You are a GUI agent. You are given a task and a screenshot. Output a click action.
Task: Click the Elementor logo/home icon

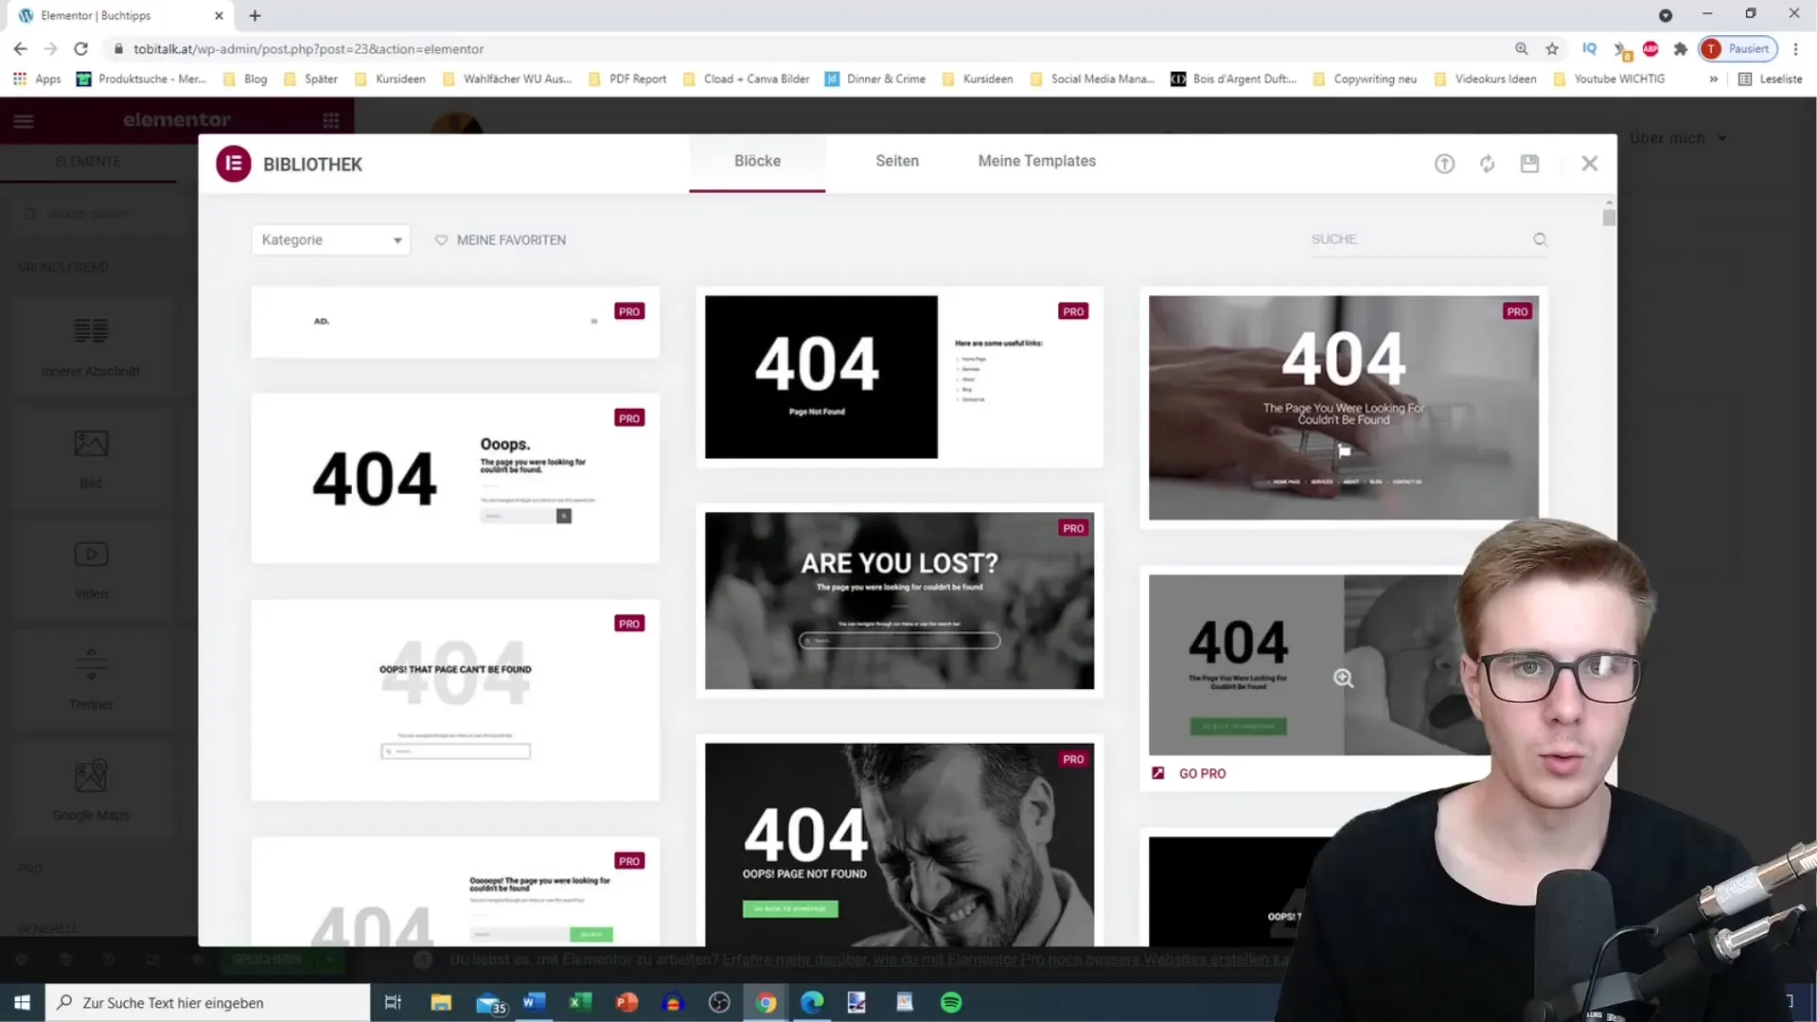(234, 164)
